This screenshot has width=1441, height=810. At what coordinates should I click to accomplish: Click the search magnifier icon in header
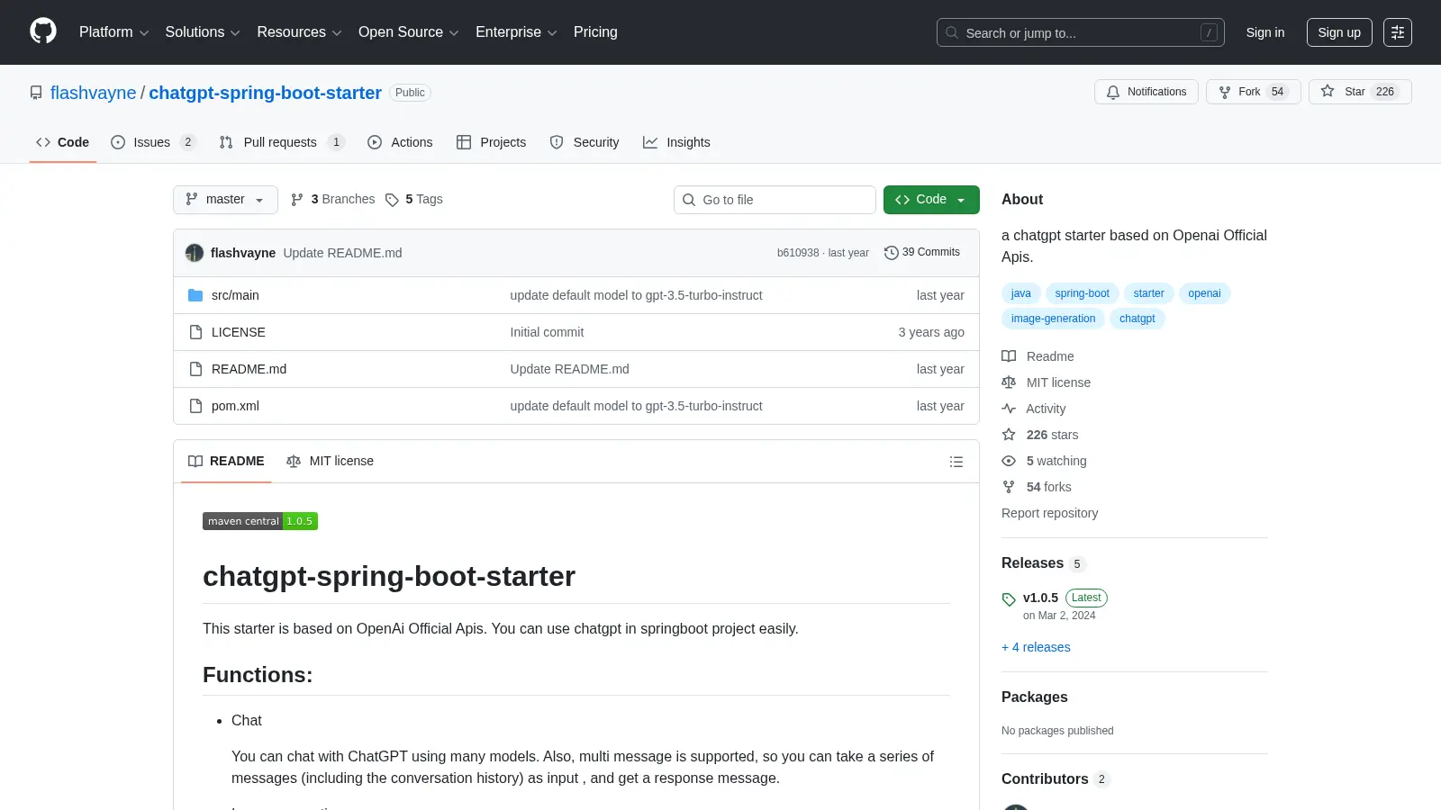(x=952, y=32)
